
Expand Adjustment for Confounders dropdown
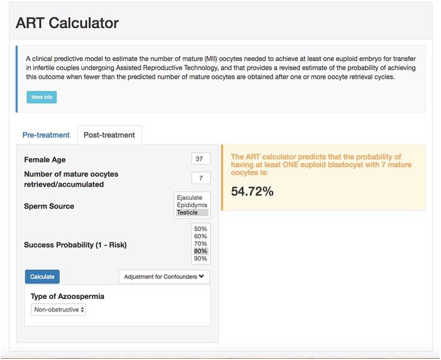pyautogui.click(x=164, y=277)
